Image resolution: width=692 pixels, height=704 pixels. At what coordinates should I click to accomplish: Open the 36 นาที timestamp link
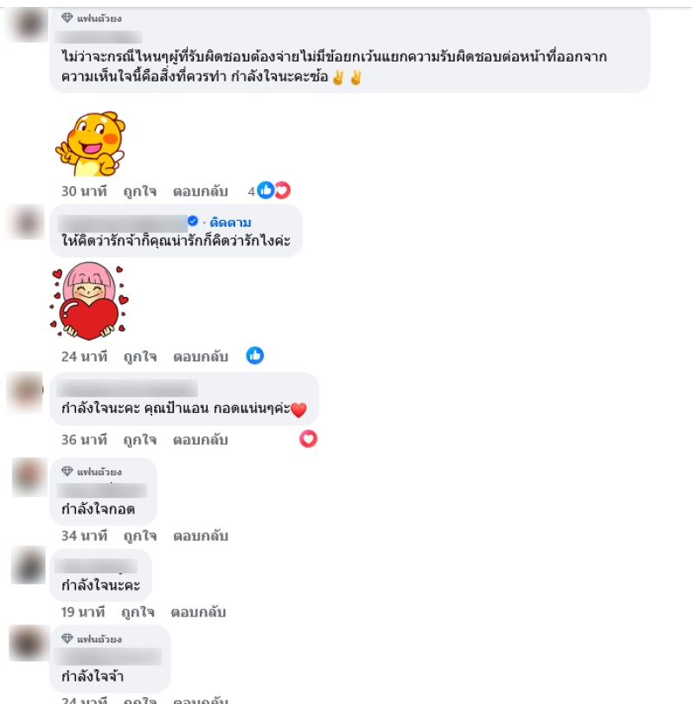point(84,440)
